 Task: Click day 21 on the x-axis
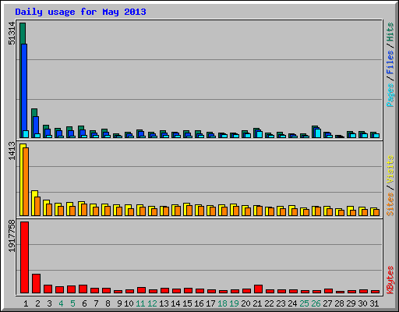point(257,303)
